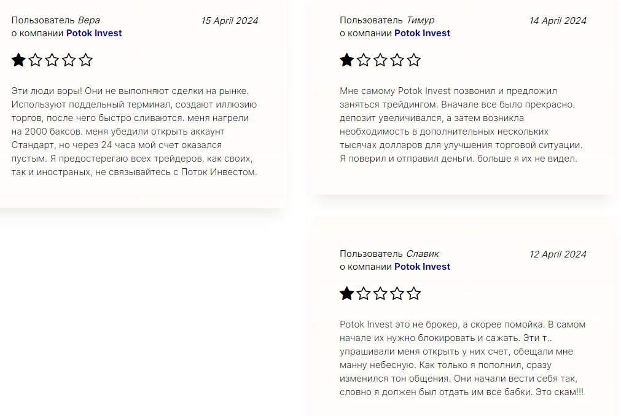Click the 14 April 2024 review date
Screen dimensions: 621x416
[x=558, y=20]
